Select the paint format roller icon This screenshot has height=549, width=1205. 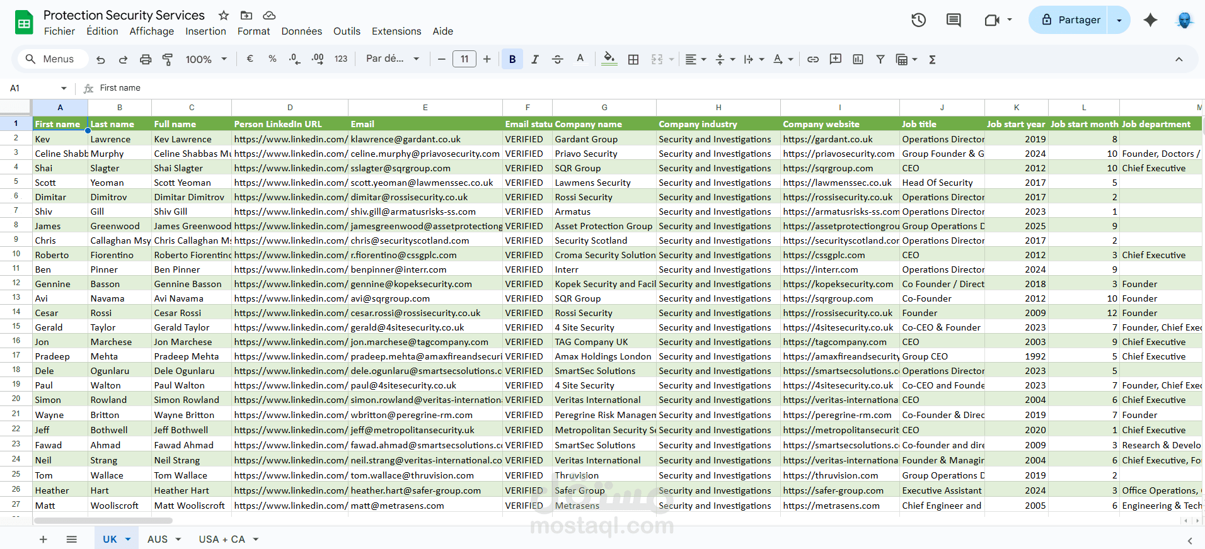168,59
